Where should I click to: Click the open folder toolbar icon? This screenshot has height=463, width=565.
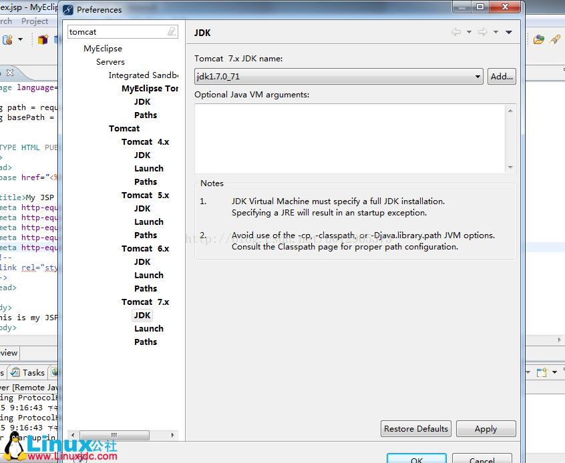pos(538,39)
